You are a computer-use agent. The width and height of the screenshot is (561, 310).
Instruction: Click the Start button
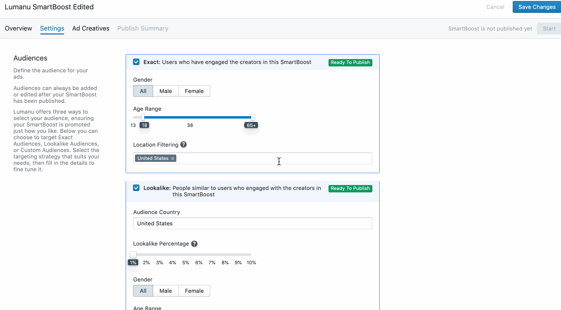pos(549,29)
